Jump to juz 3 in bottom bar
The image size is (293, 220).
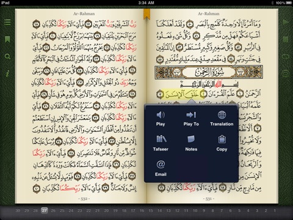257,211
